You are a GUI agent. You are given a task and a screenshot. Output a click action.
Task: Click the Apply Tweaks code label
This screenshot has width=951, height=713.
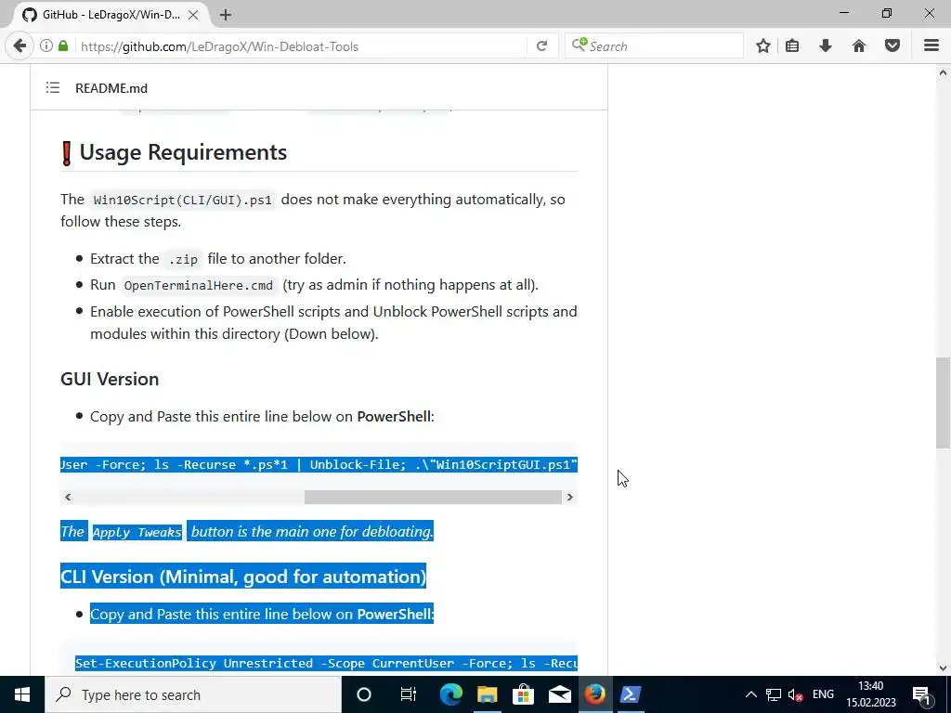(x=137, y=532)
